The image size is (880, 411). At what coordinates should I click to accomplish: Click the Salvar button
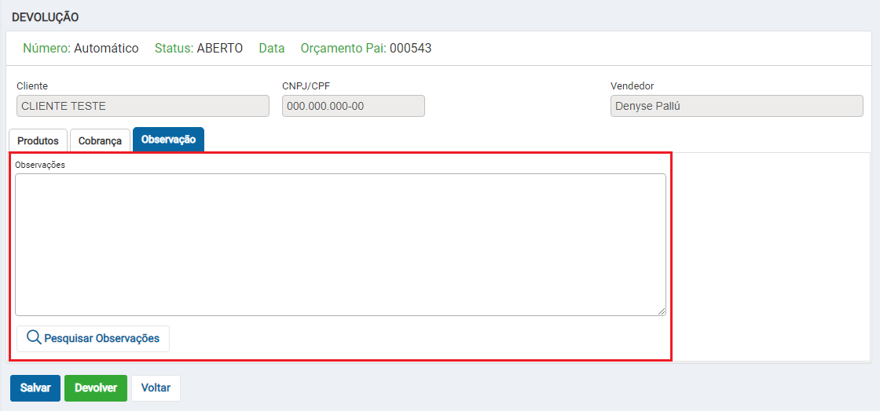point(35,388)
